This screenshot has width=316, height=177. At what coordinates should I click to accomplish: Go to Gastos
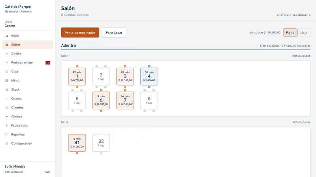point(28,99)
